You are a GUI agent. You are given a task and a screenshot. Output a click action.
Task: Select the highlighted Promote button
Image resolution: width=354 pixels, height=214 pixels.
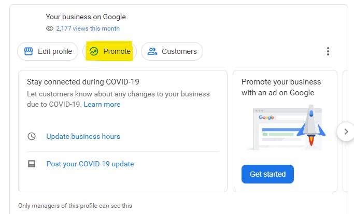pos(109,51)
